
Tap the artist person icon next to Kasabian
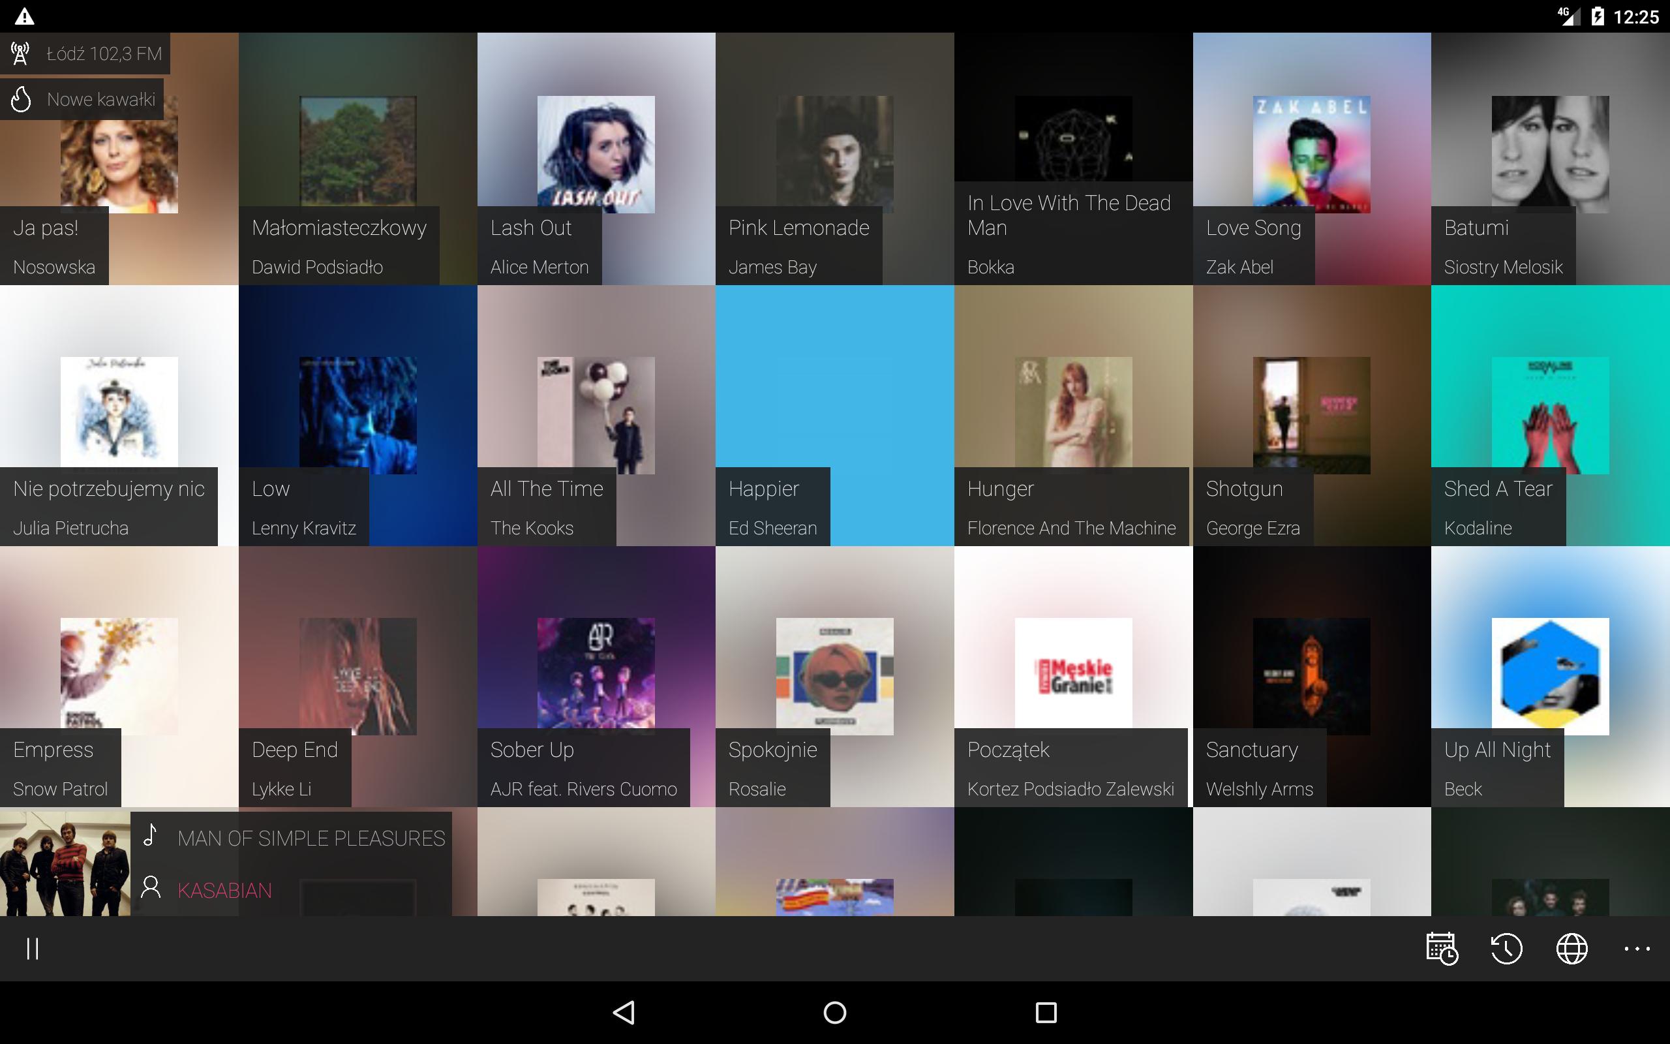pos(151,887)
